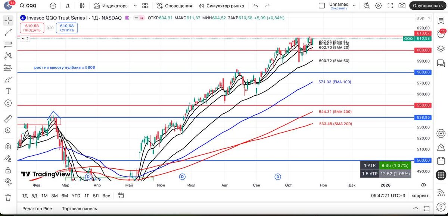The image size is (448, 216).
Task: Open the chart layout selector square
Action: click(321, 6)
